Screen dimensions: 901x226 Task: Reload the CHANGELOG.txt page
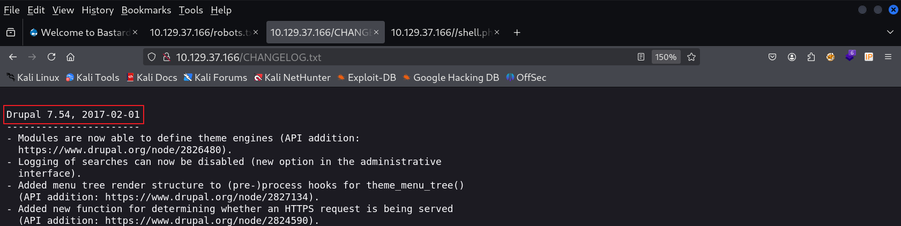[x=51, y=57]
